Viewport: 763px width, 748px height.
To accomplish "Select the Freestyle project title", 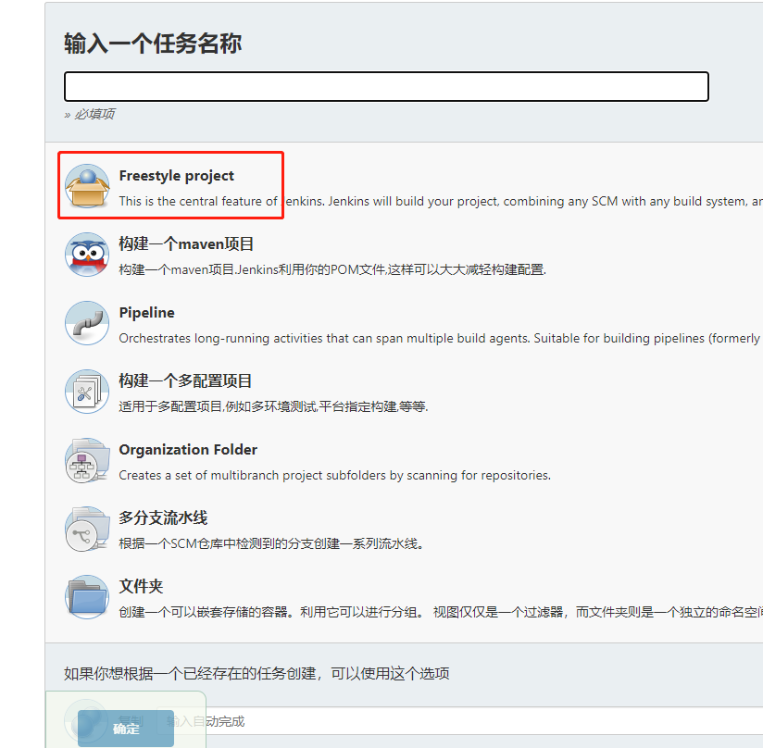I will [177, 176].
